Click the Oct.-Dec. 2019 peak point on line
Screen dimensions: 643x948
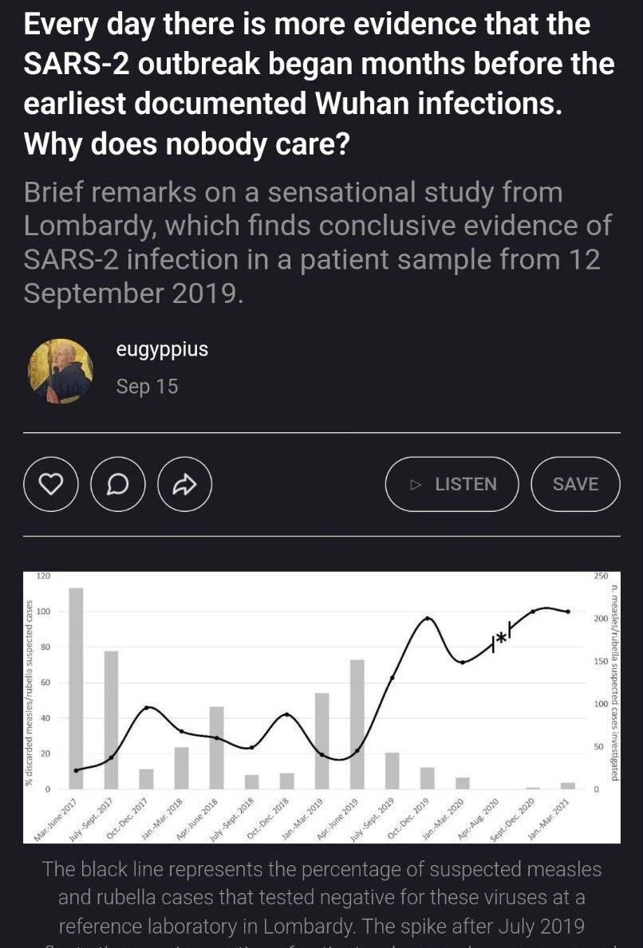(x=428, y=618)
